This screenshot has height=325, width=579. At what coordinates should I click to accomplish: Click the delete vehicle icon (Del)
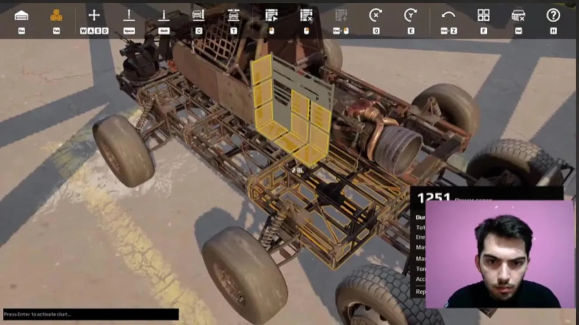[518, 16]
